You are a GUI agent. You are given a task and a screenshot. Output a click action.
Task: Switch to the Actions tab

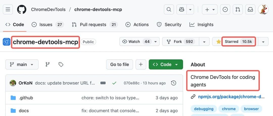[137, 25]
